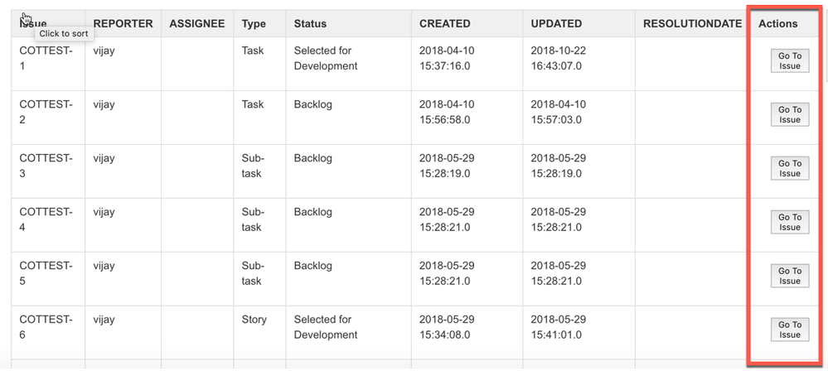Viewport: 828px width, 371px height.
Task: Click Go To Issue for COTTEST-3
Action: tap(789, 168)
